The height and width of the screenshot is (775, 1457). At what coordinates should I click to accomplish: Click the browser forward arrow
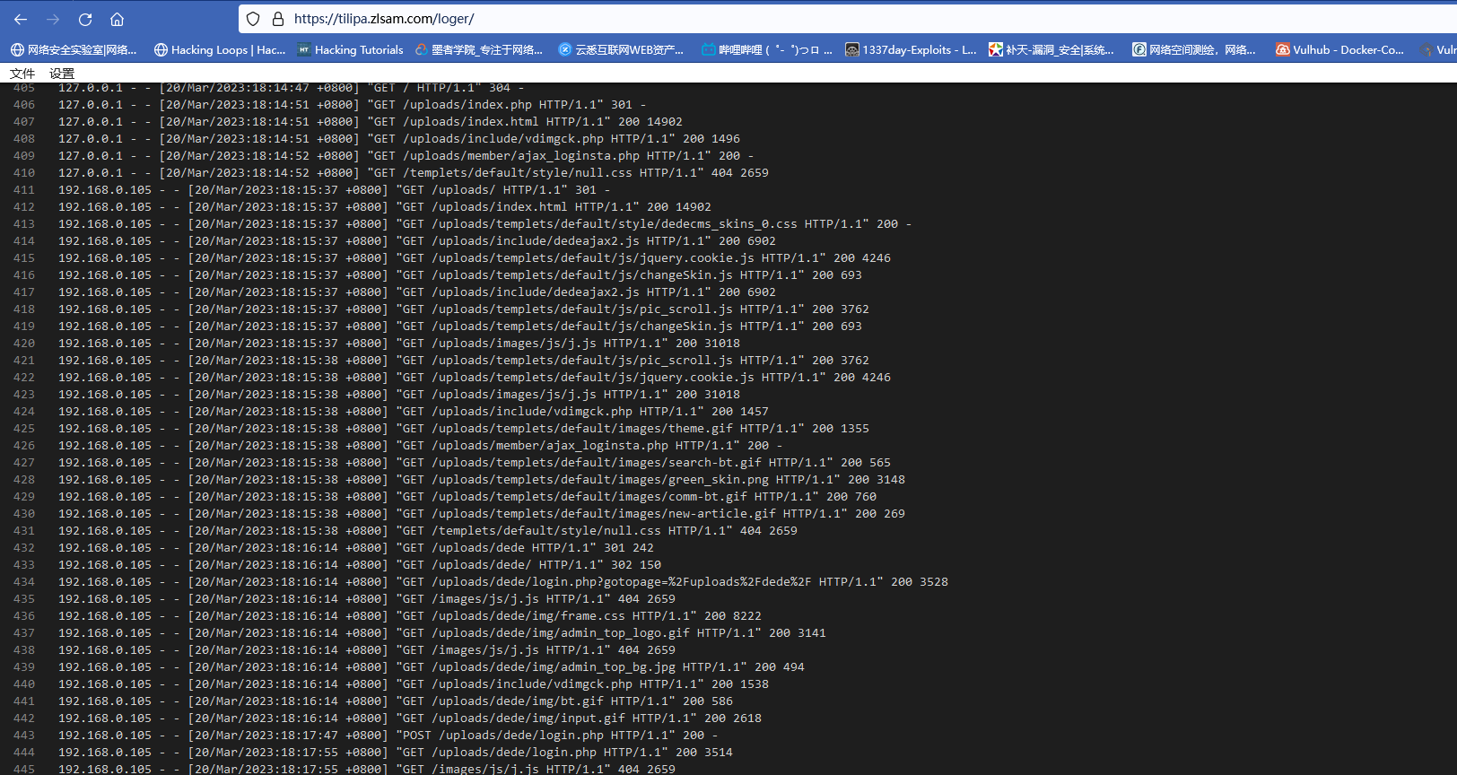53,19
